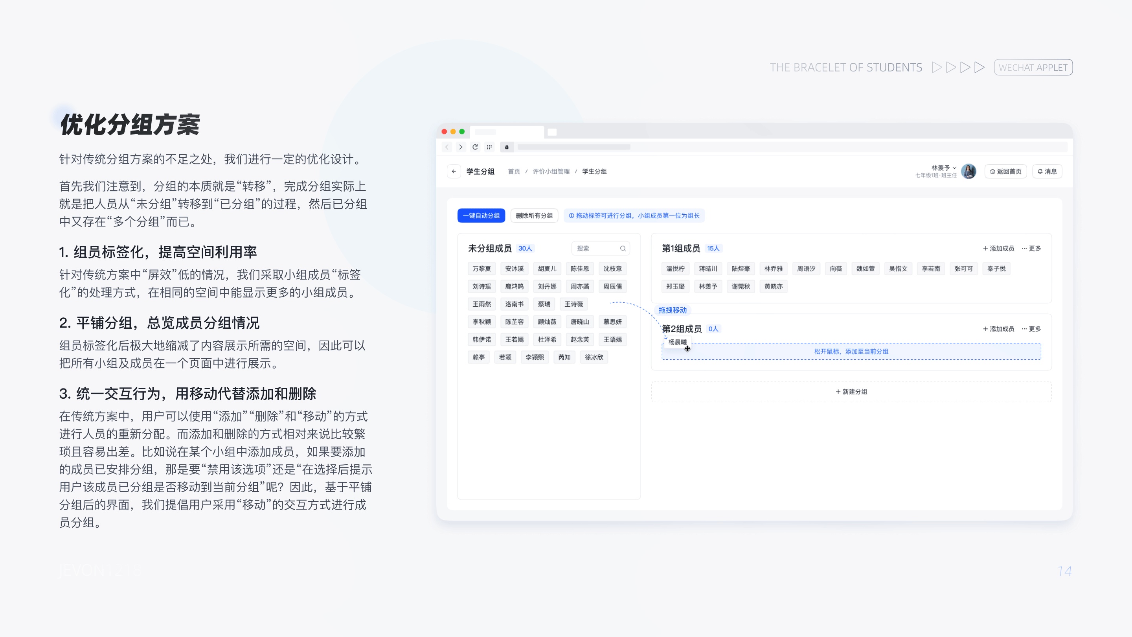Image resolution: width=1132 pixels, height=637 pixels.
Task: Click the 消息 bell notification button
Action: click(x=1047, y=171)
